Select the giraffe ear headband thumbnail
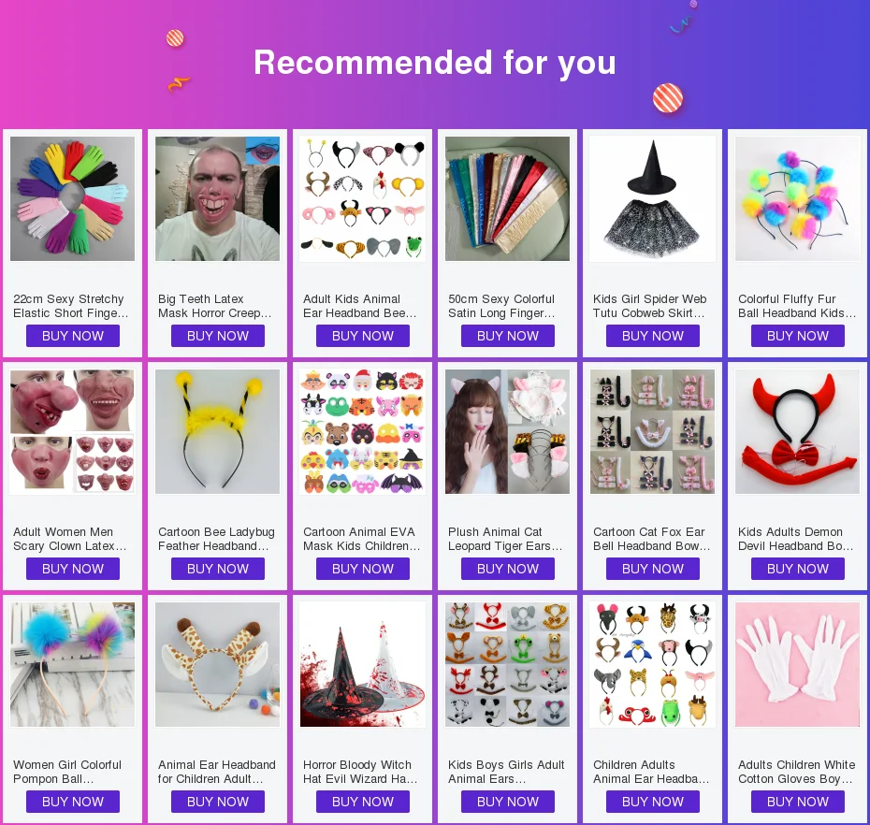The image size is (870, 825). click(217, 665)
